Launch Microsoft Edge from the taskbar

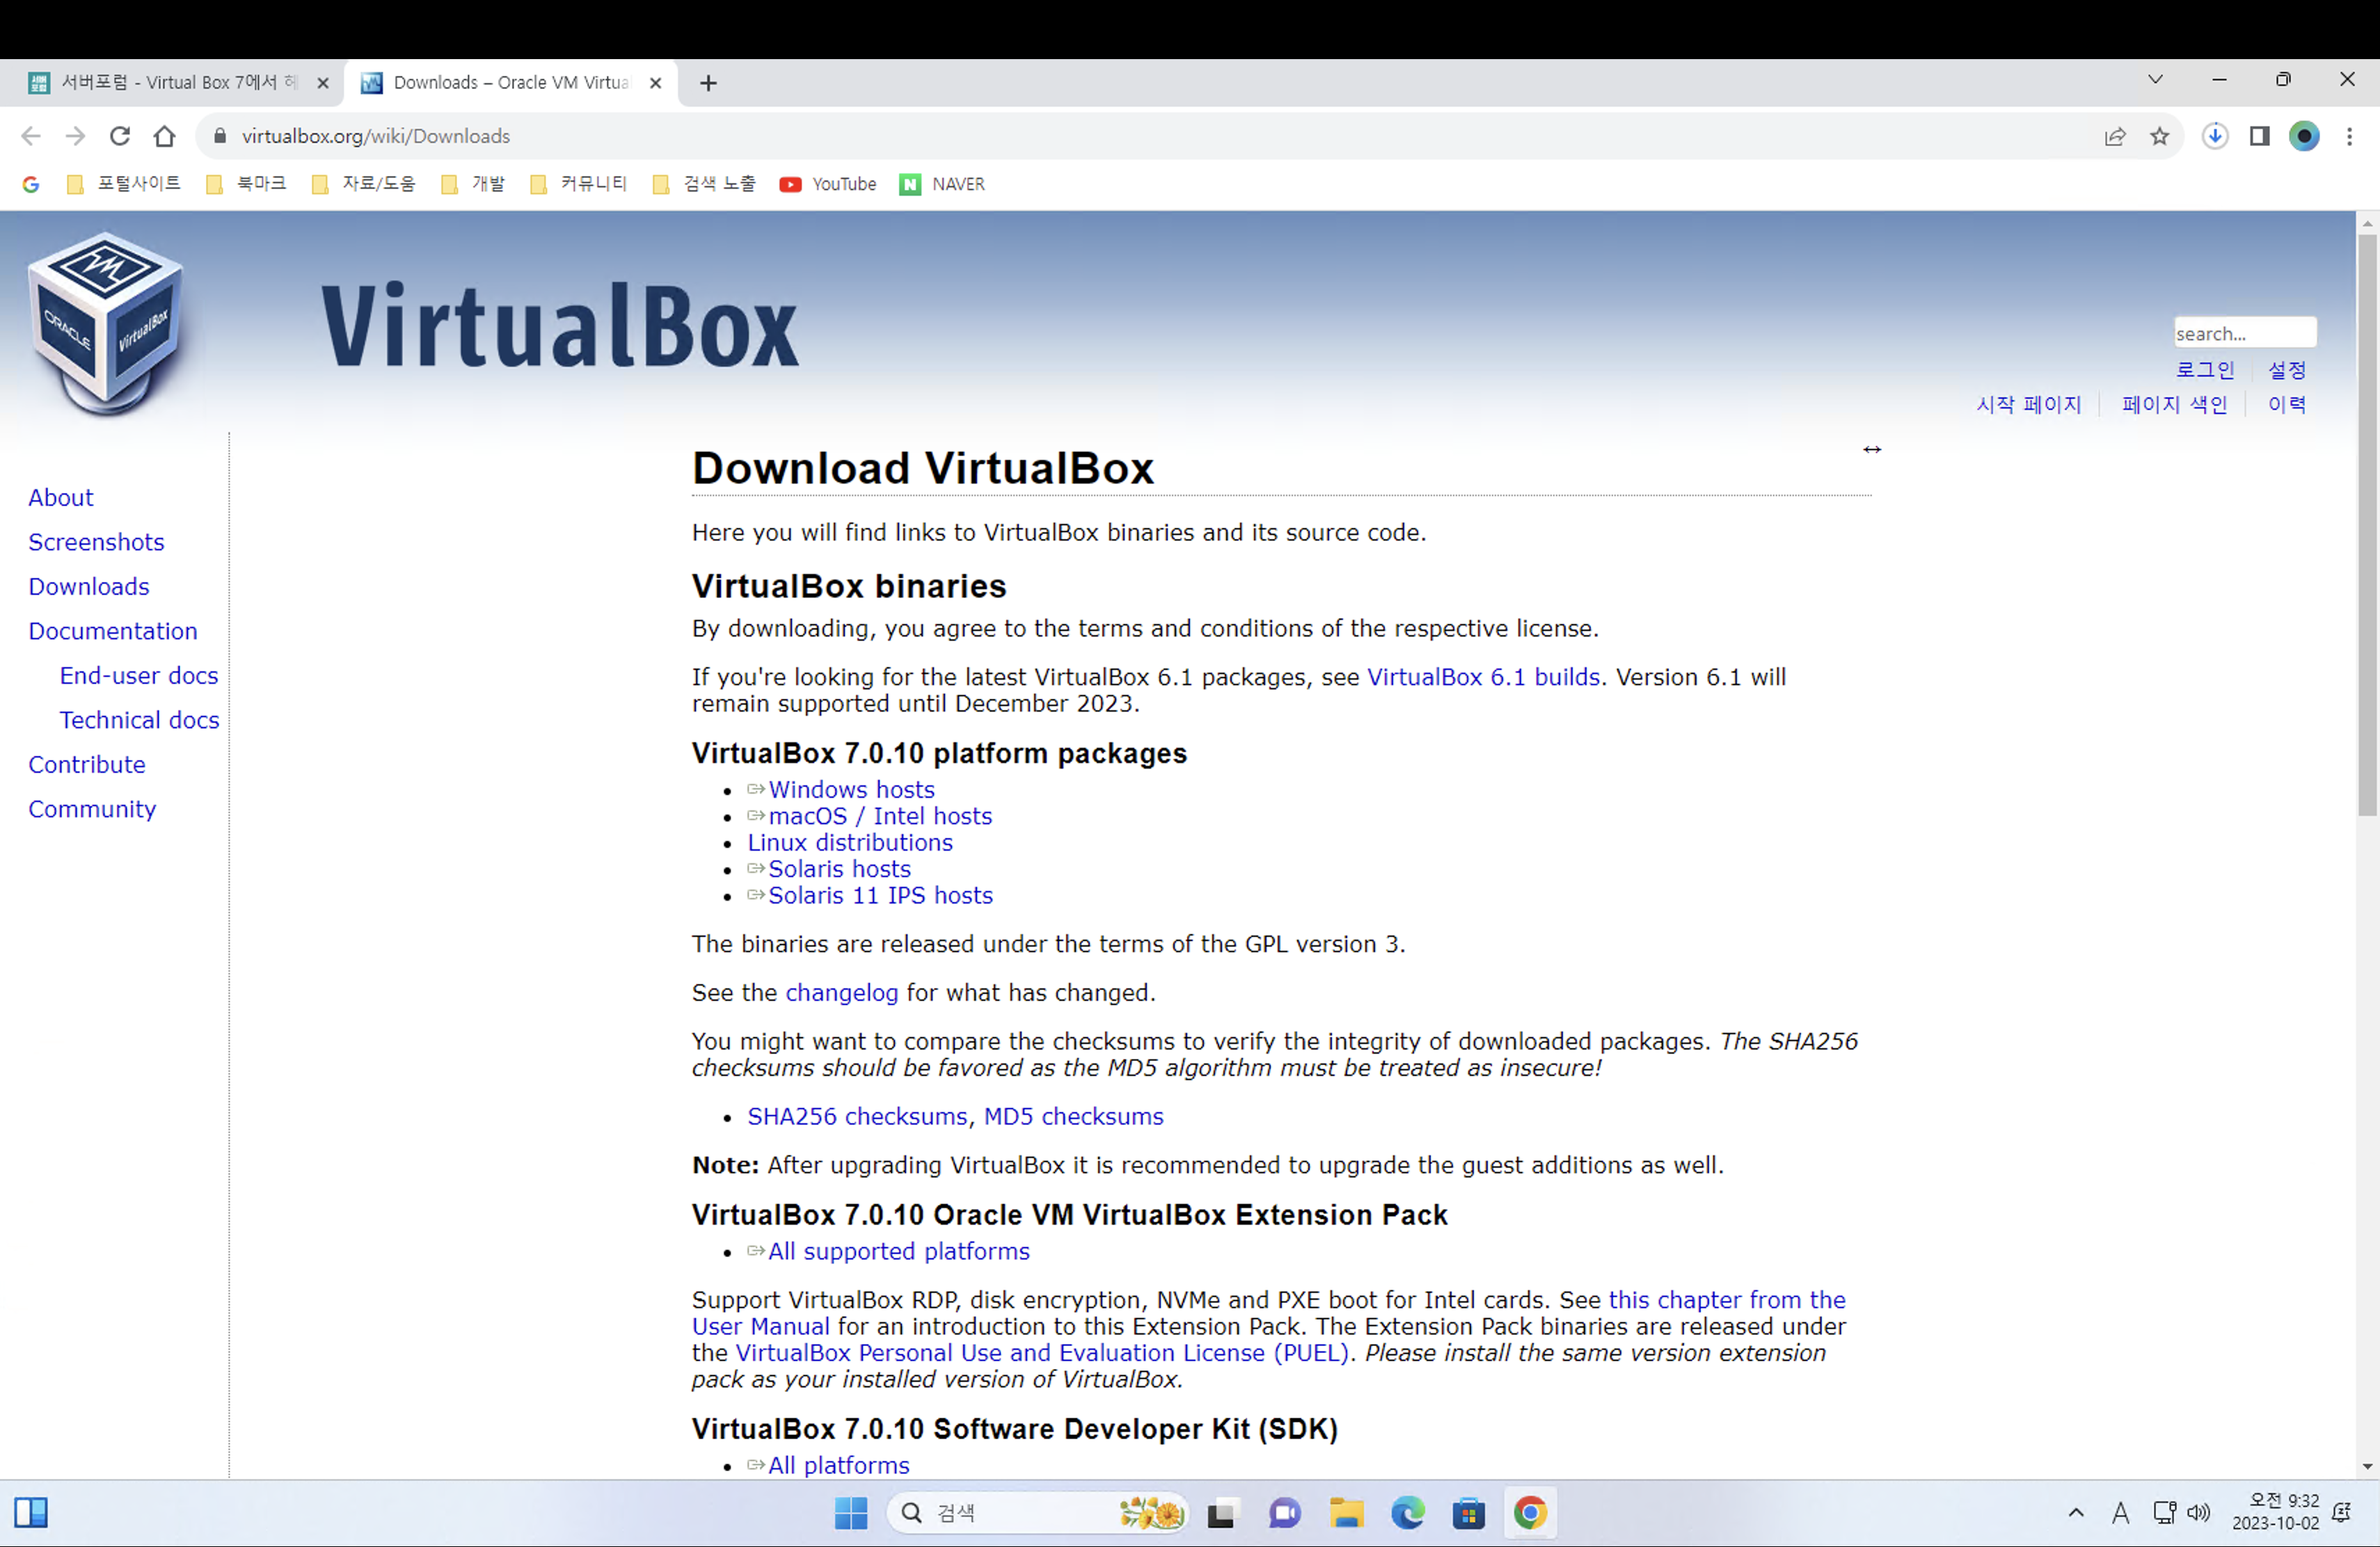(x=1408, y=1513)
